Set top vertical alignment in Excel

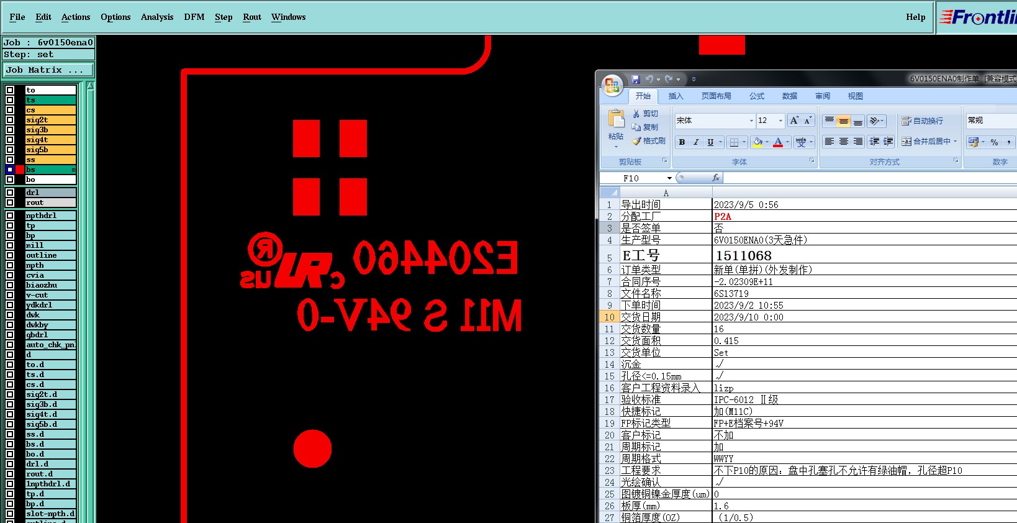point(829,121)
